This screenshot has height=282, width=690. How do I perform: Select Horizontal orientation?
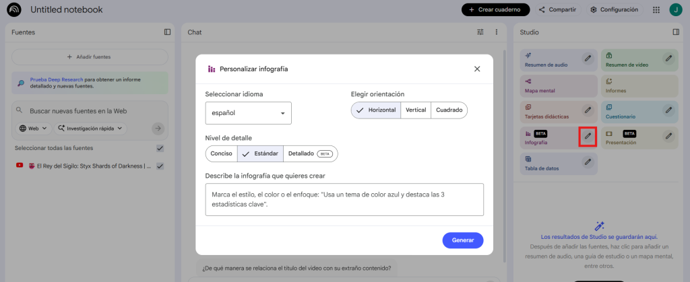376,110
